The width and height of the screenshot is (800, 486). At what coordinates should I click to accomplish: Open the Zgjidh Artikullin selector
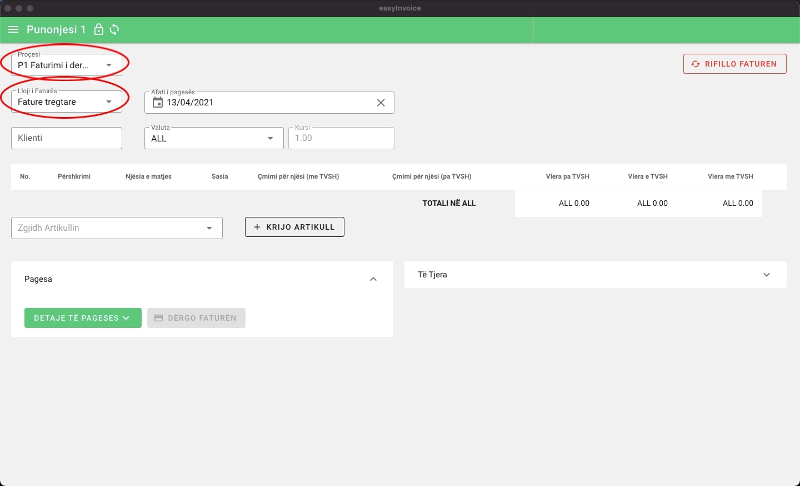[209, 227]
